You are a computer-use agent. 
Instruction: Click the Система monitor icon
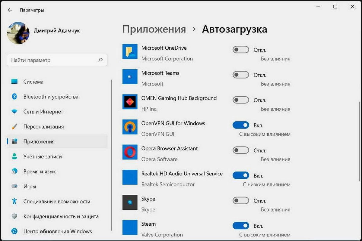14,82
